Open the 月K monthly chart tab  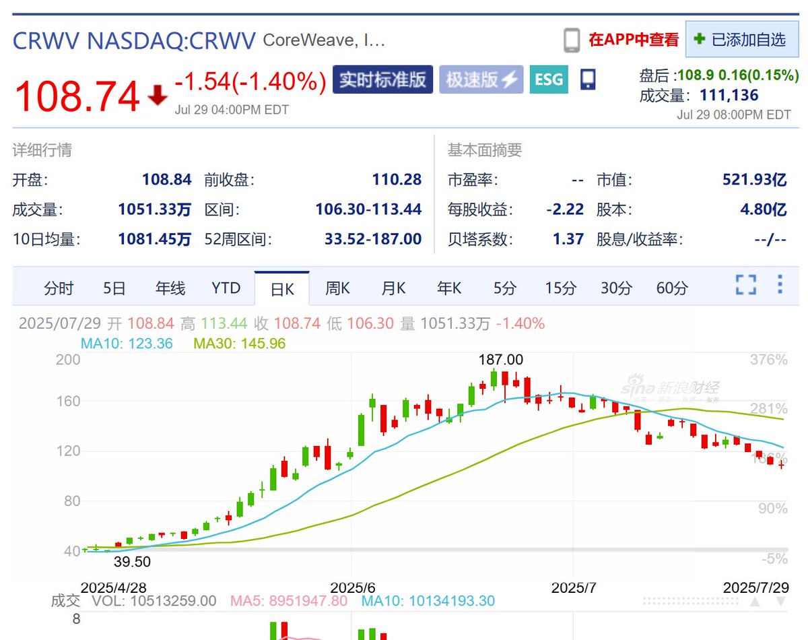point(394,288)
